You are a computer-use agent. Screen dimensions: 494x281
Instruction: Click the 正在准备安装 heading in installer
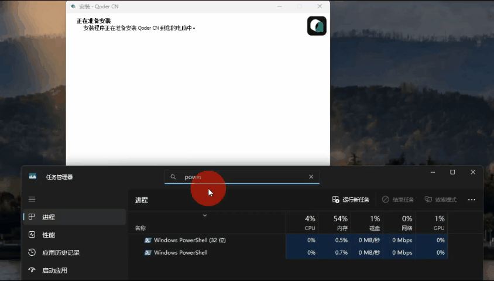pos(94,21)
